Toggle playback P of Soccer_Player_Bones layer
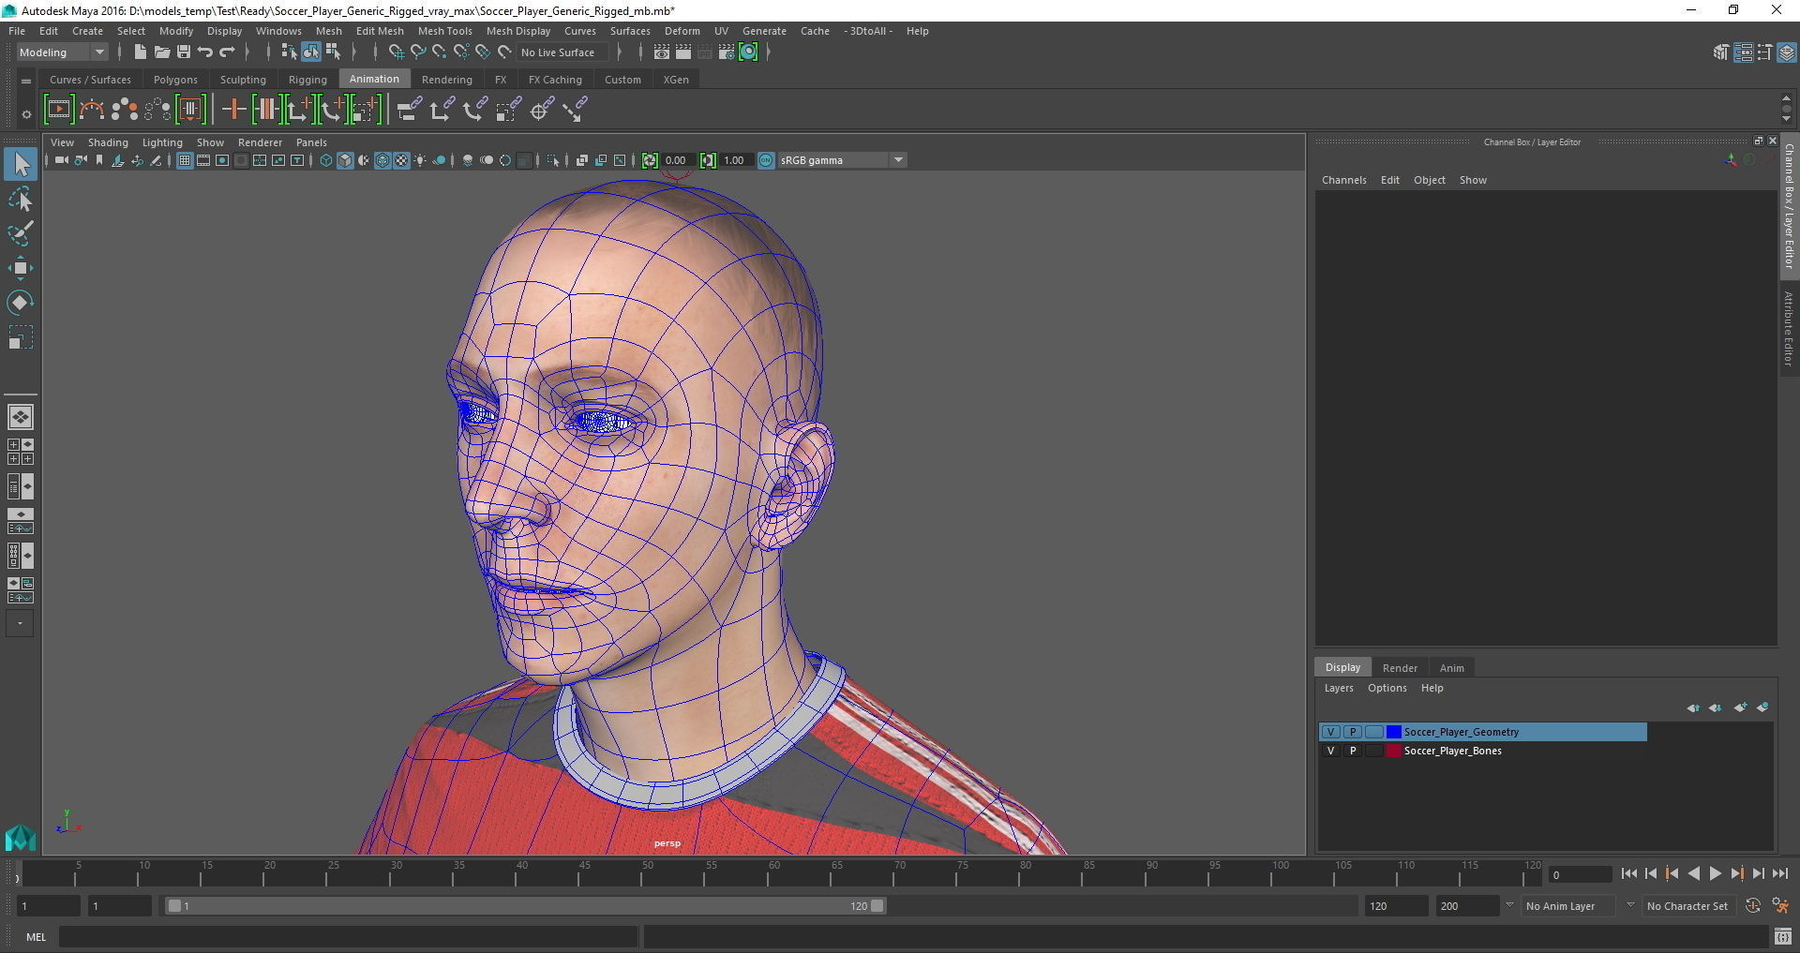Image resolution: width=1800 pixels, height=953 pixels. pos(1353,751)
